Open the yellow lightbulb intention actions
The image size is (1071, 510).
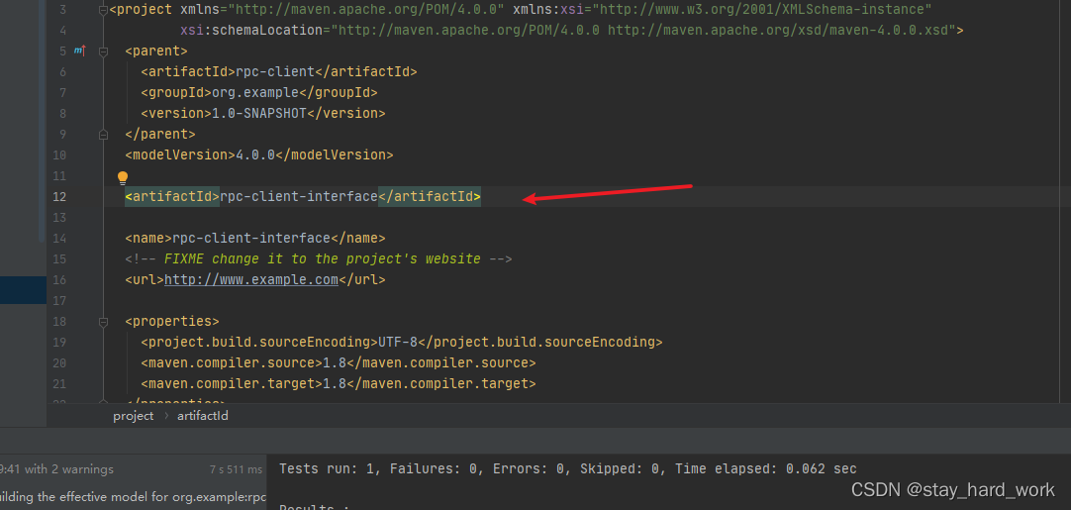point(123,178)
